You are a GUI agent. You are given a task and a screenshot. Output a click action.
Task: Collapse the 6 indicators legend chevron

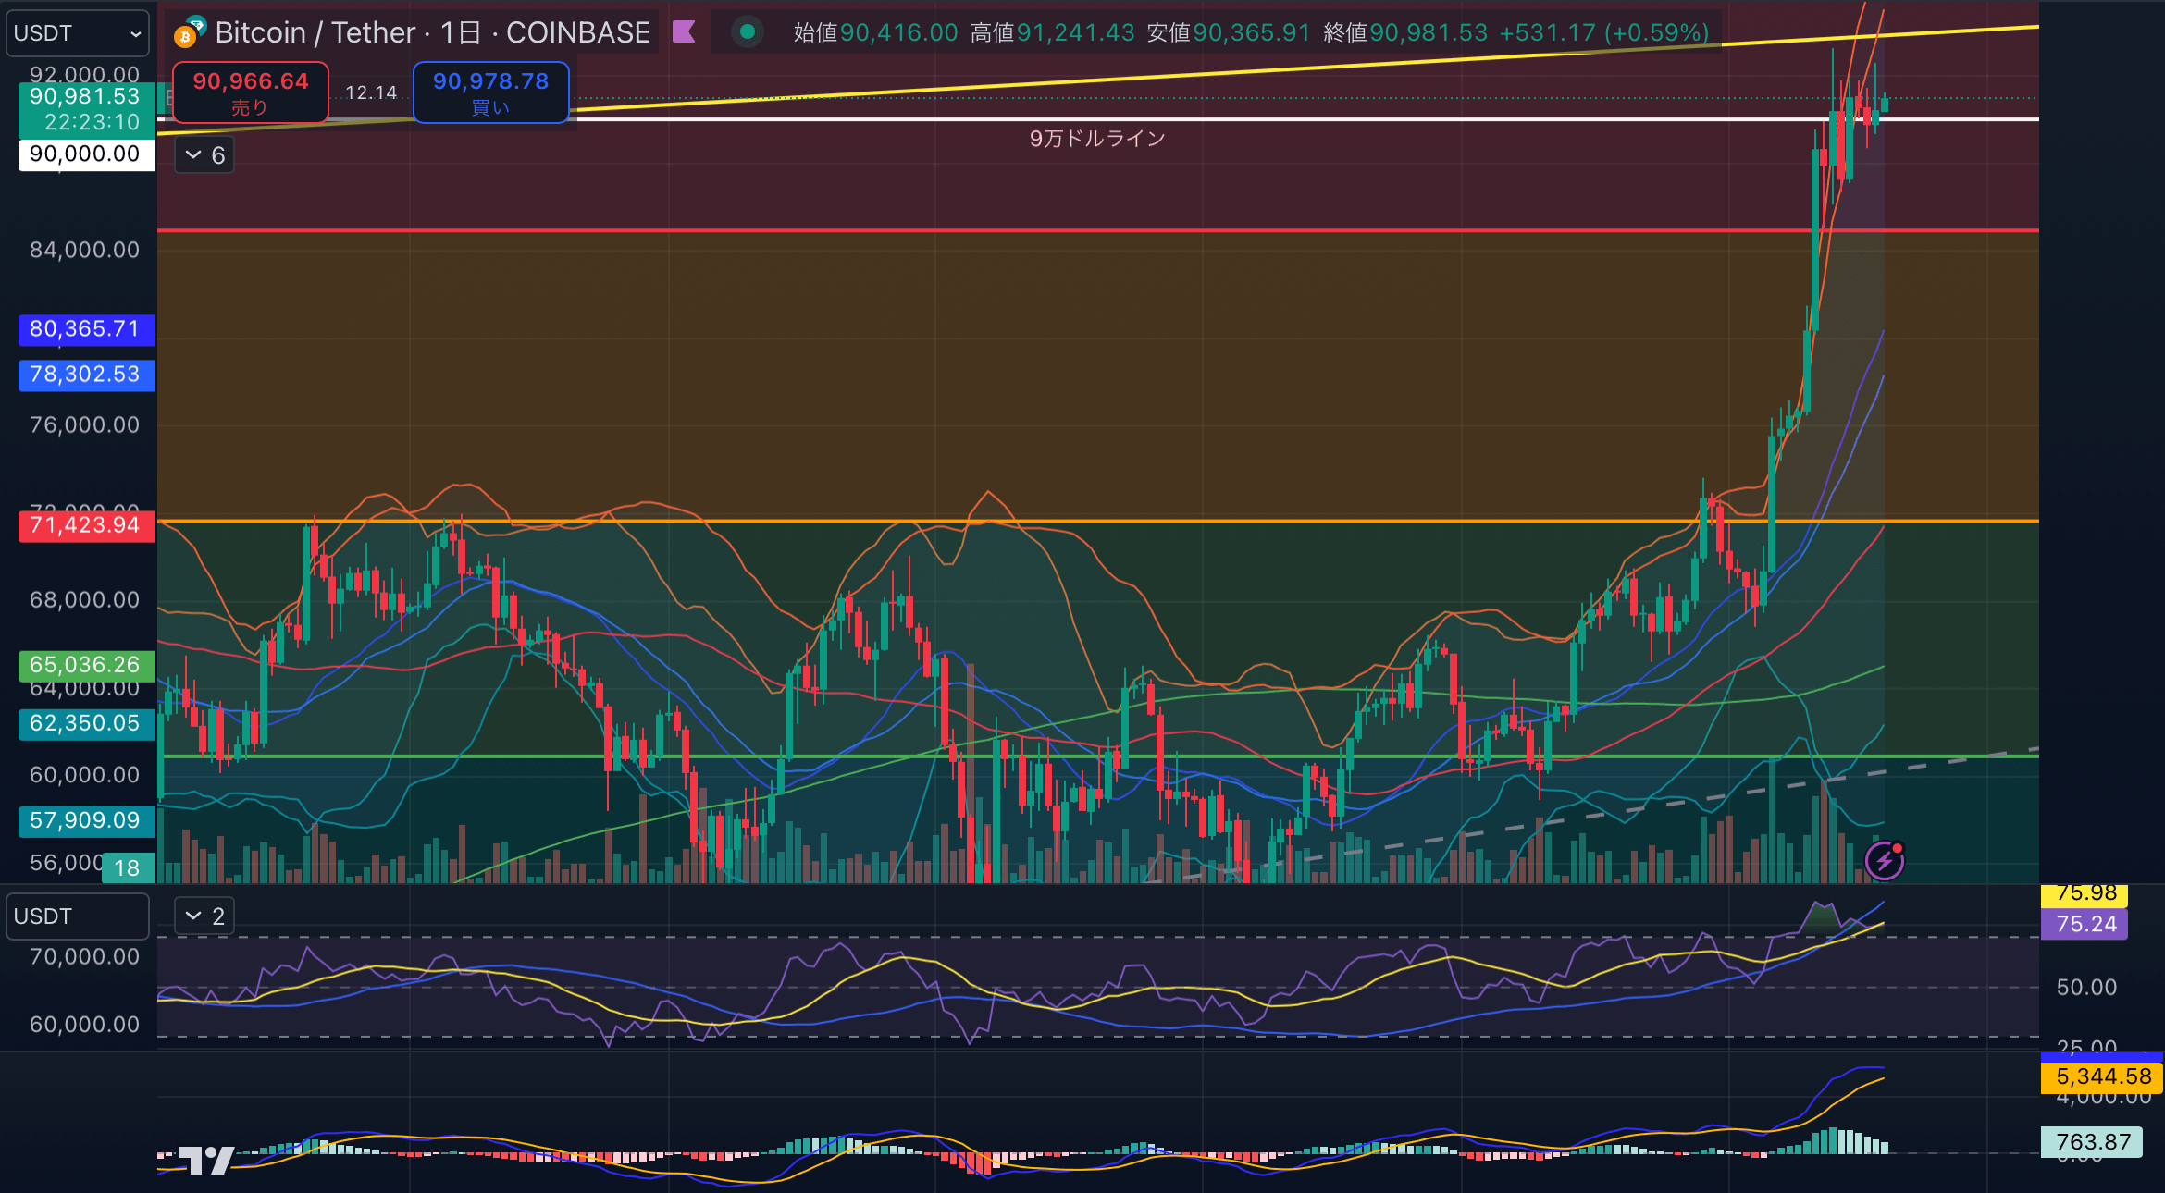pyautogui.click(x=204, y=155)
